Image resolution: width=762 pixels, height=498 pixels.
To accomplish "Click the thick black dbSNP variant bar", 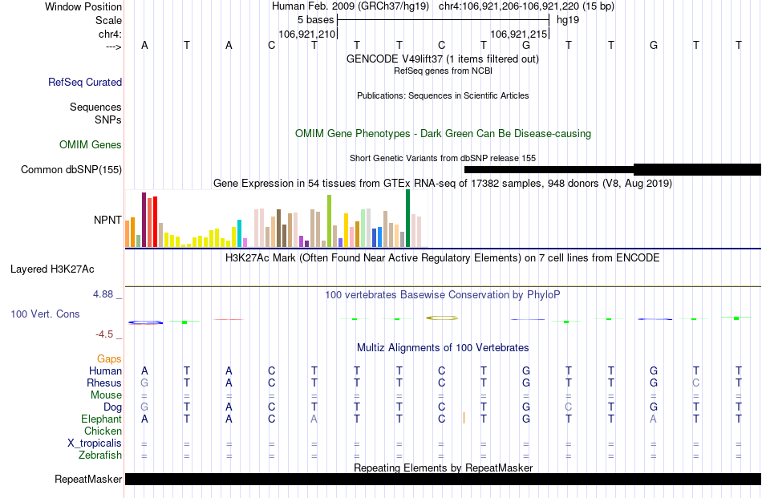I will pyautogui.click(x=697, y=169).
